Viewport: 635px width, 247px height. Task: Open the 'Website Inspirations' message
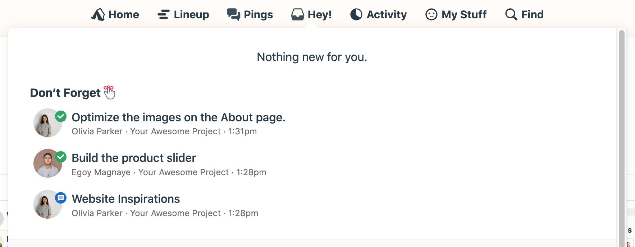[126, 199]
